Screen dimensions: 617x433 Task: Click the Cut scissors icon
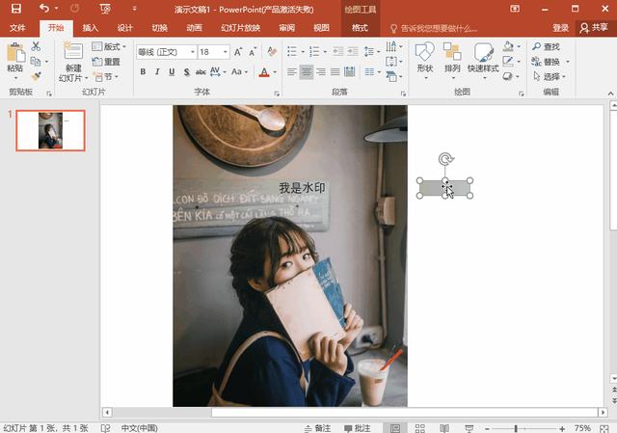pos(36,46)
